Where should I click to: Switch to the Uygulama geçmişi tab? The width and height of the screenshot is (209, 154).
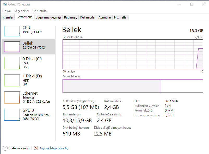coord(48,17)
